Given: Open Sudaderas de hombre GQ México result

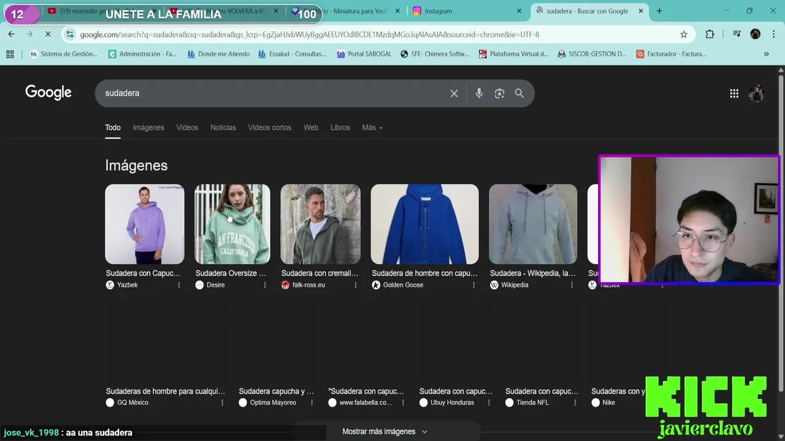Looking at the screenshot, I should coord(166,391).
